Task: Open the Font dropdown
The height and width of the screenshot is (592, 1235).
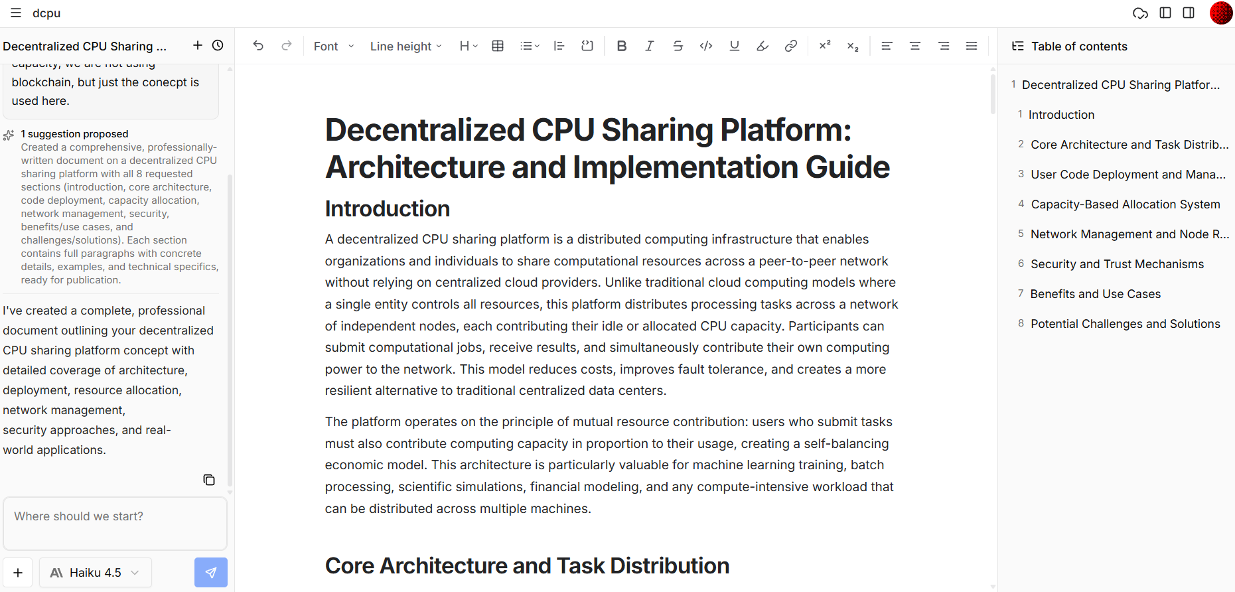Action: (334, 46)
